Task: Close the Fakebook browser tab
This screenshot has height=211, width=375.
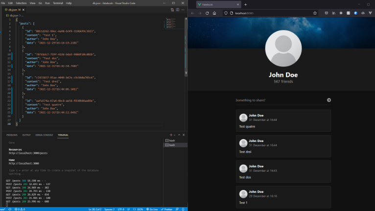Action: click(238, 4)
